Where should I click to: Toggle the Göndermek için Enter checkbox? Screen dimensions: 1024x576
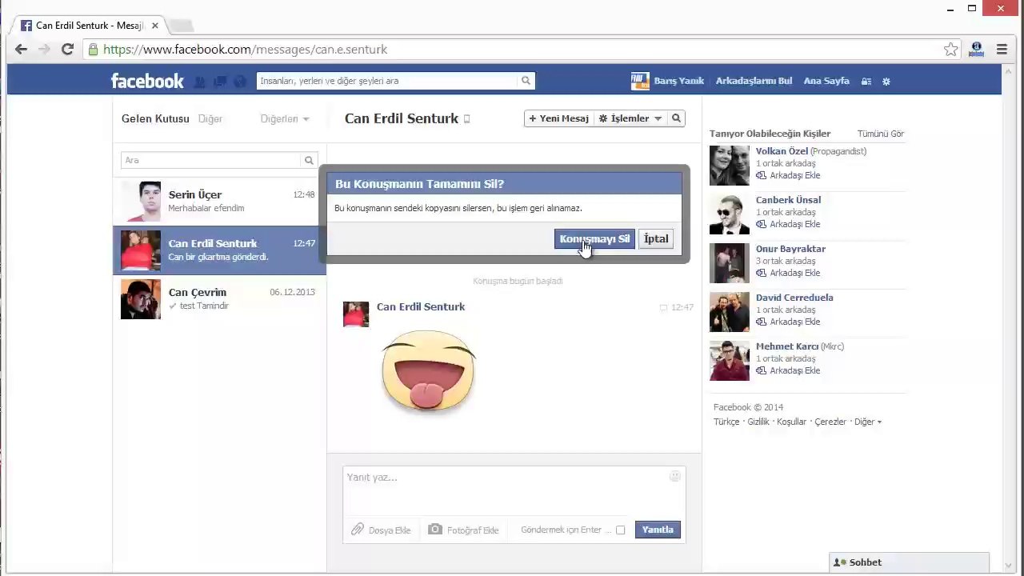pyautogui.click(x=620, y=530)
